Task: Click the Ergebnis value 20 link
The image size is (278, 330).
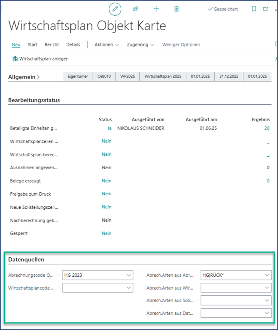Action: (267, 128)
